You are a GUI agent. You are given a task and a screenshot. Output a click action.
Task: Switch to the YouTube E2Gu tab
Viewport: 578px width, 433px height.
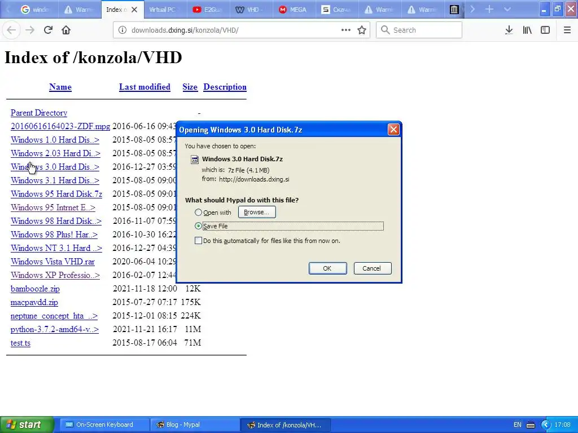[208, 10]
